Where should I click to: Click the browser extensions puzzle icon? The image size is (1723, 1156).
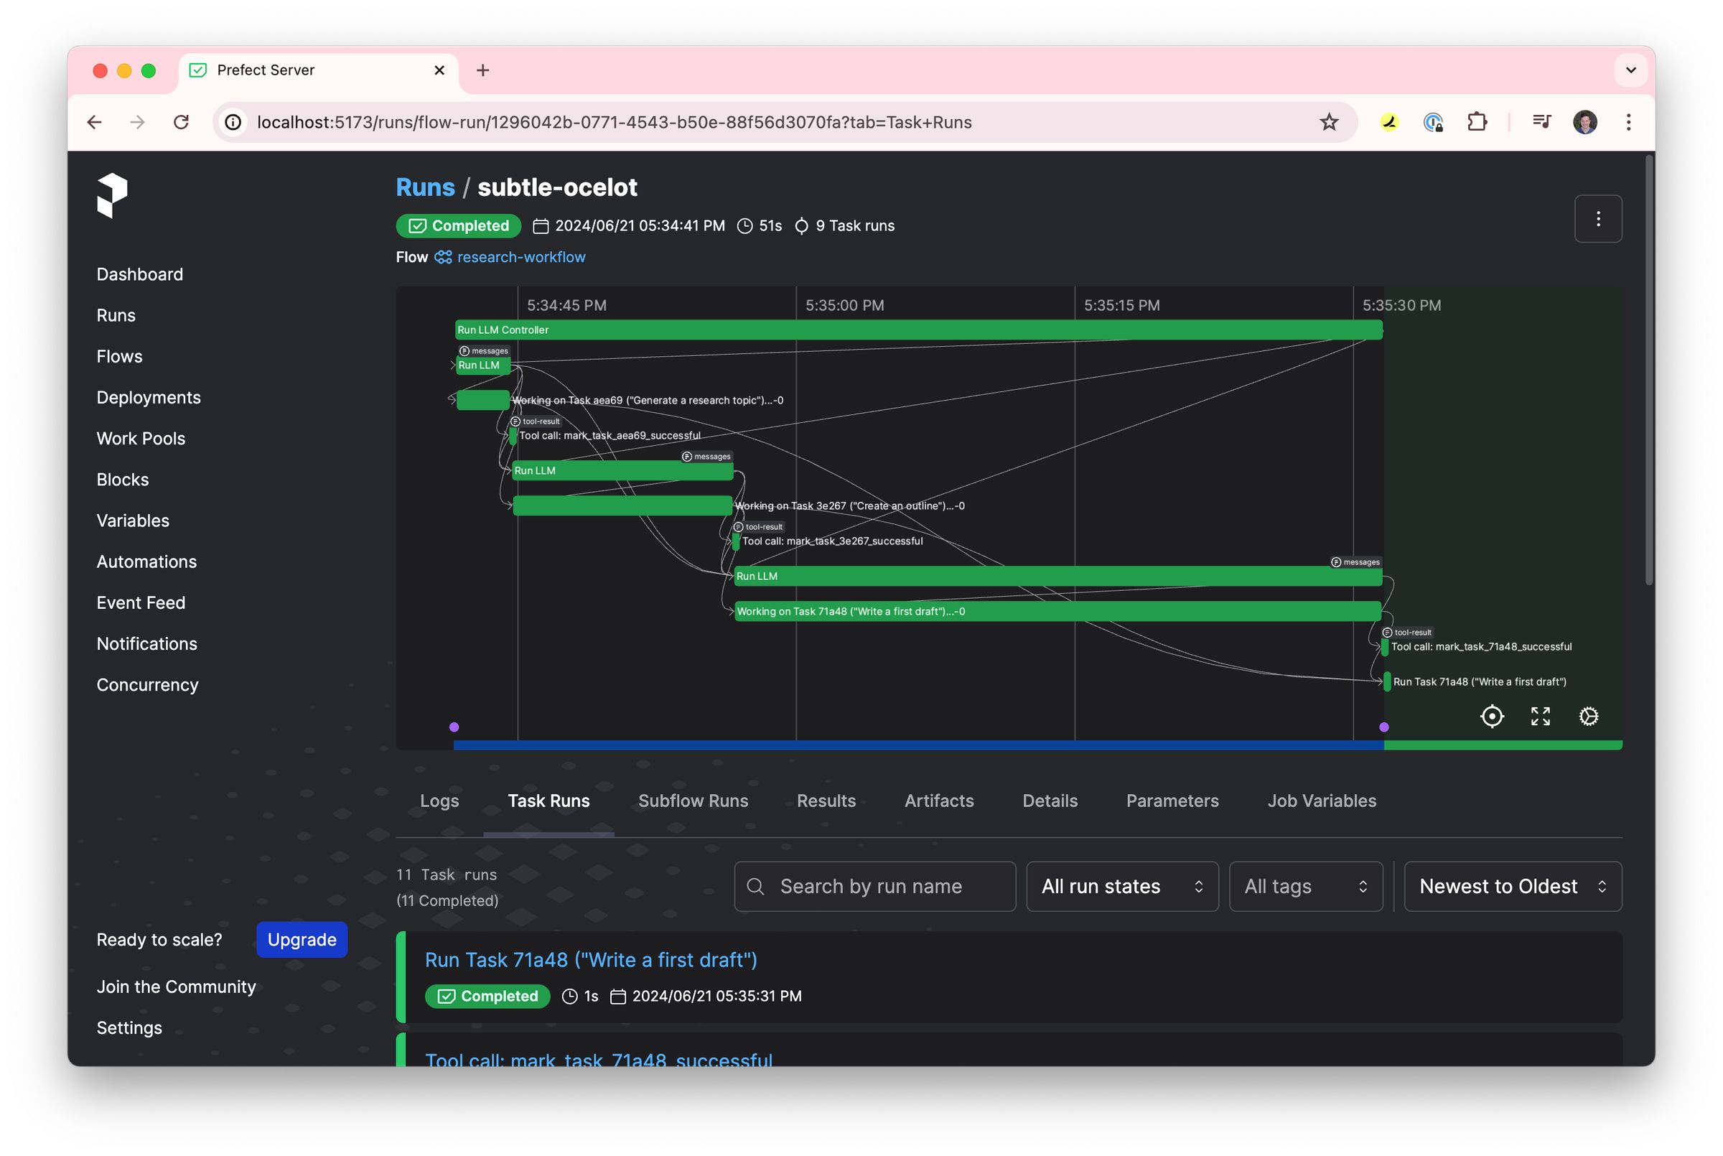click(x=1478, y=121)
